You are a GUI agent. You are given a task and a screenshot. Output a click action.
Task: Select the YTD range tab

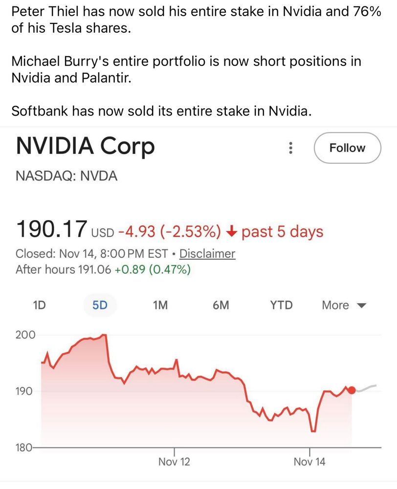281,305
